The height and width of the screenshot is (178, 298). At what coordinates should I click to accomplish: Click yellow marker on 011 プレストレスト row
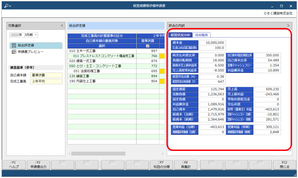click(x=162, y=56)
